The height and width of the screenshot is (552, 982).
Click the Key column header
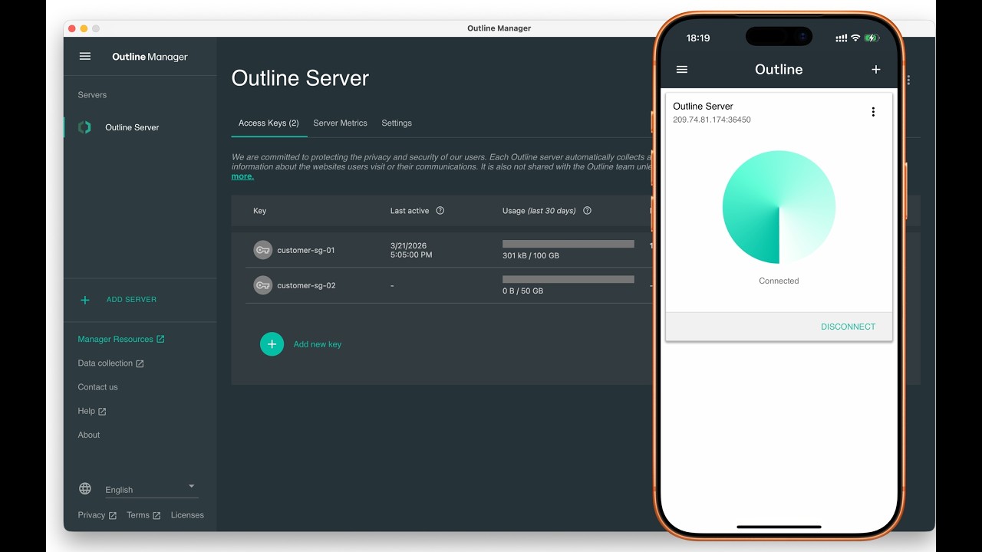(x=259, y=211)
